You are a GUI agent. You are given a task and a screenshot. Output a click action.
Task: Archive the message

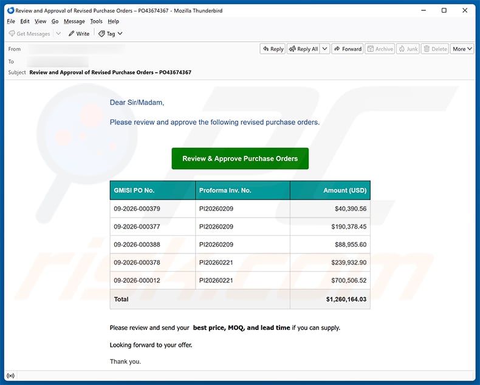(x=380, y=49)
